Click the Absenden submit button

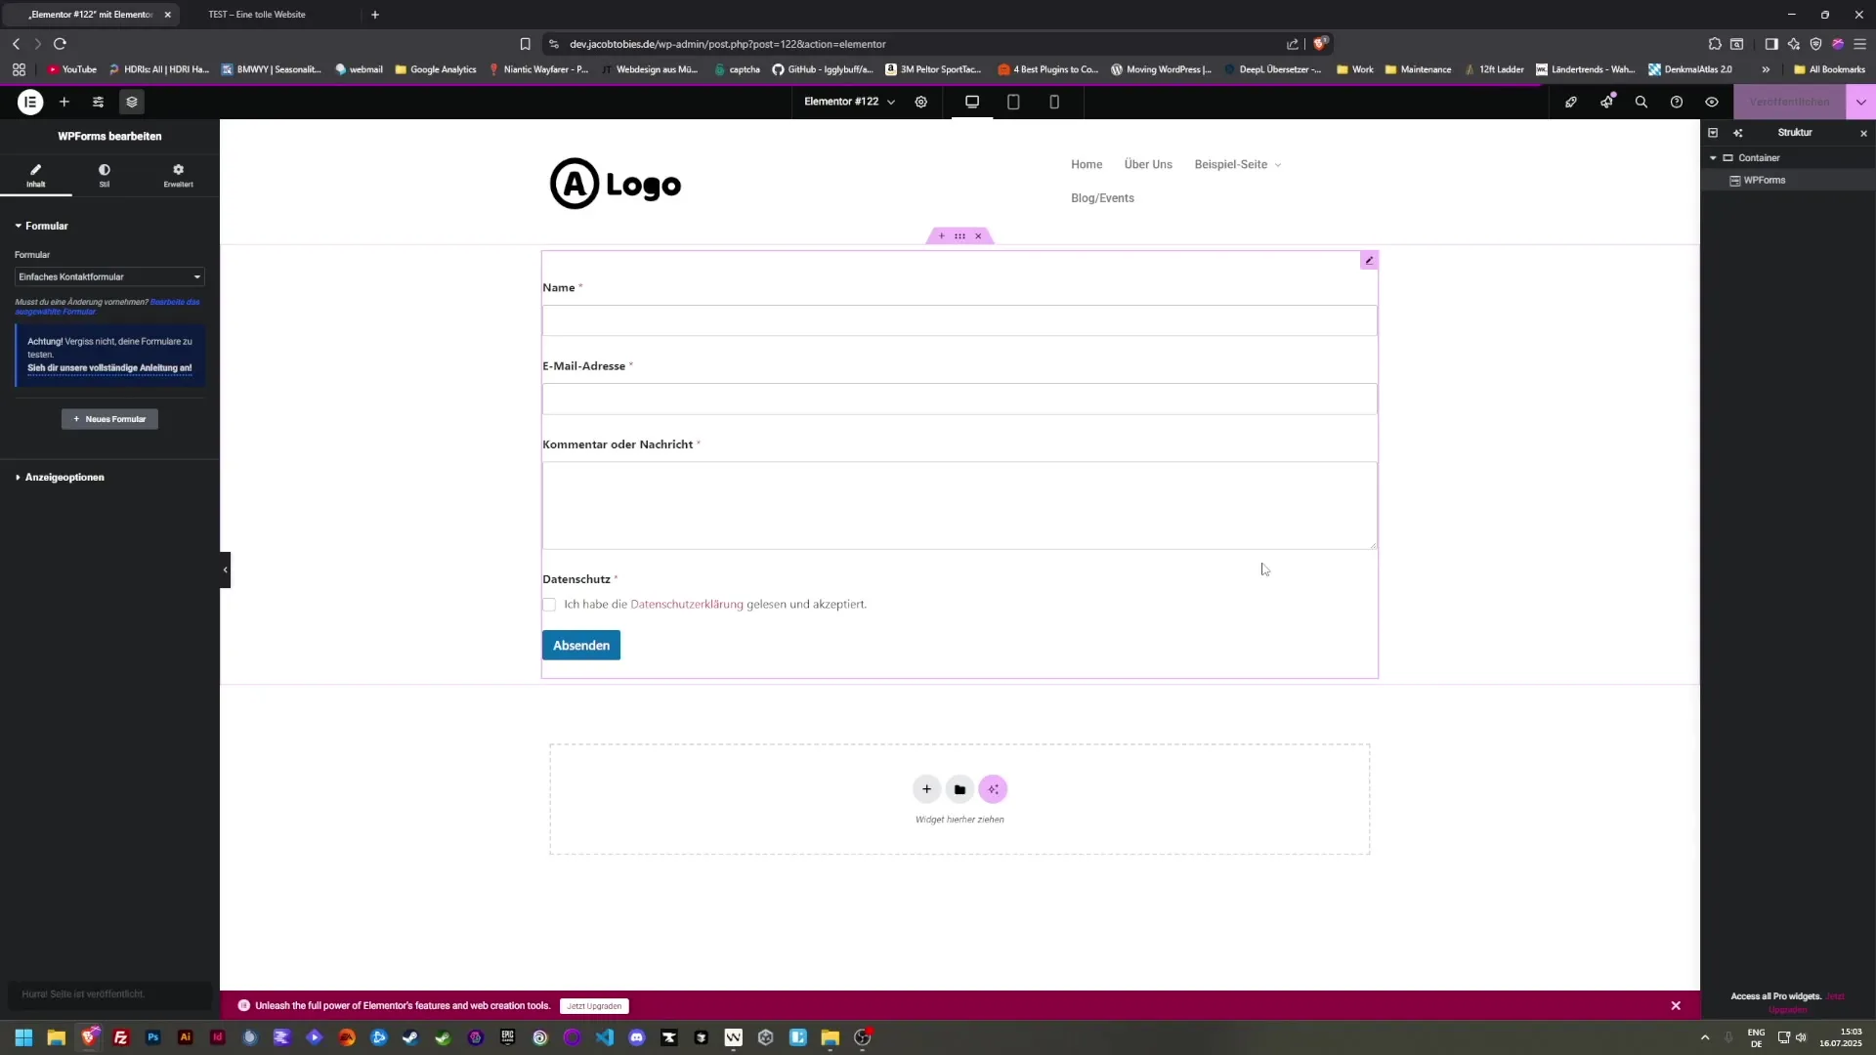pyautogui.click(x=581, y=645)
